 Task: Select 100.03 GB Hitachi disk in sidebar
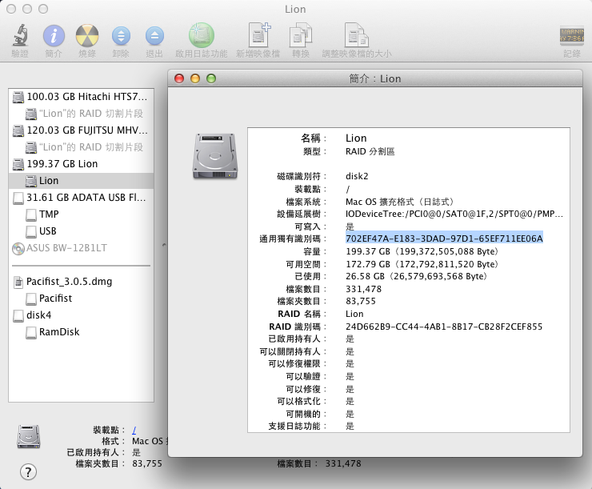[81, 97]
